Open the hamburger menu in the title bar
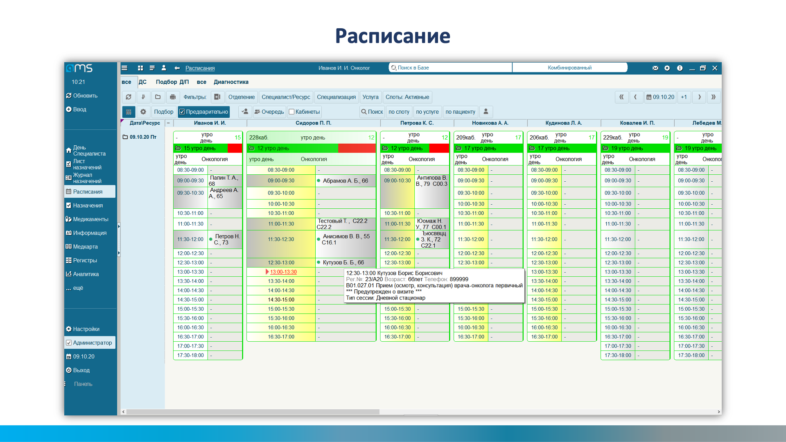 coord(124,68)
